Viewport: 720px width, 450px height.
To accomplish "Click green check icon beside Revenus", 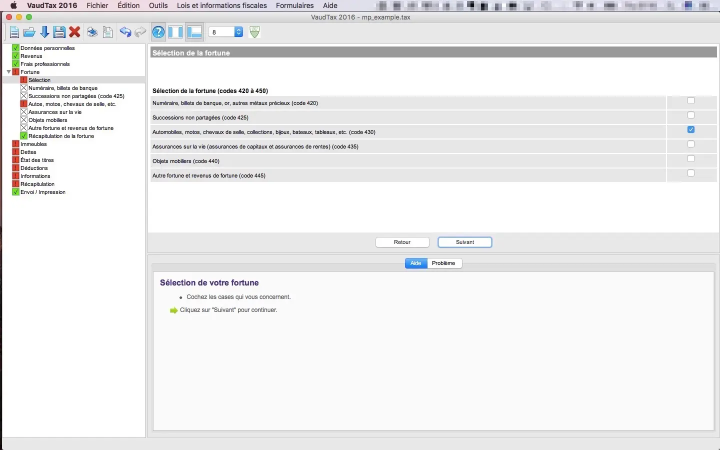I will point(15,56).
